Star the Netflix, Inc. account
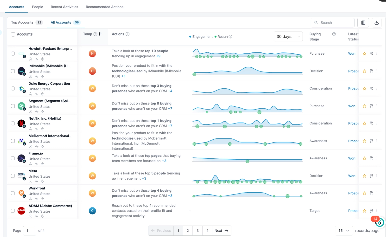The height and width of the screenshot is (237, 386). click(x=364, y=123)
